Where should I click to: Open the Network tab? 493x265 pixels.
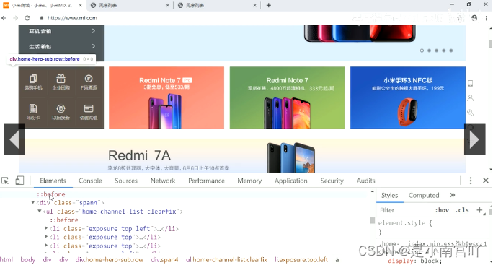click(x=163, y=181)
